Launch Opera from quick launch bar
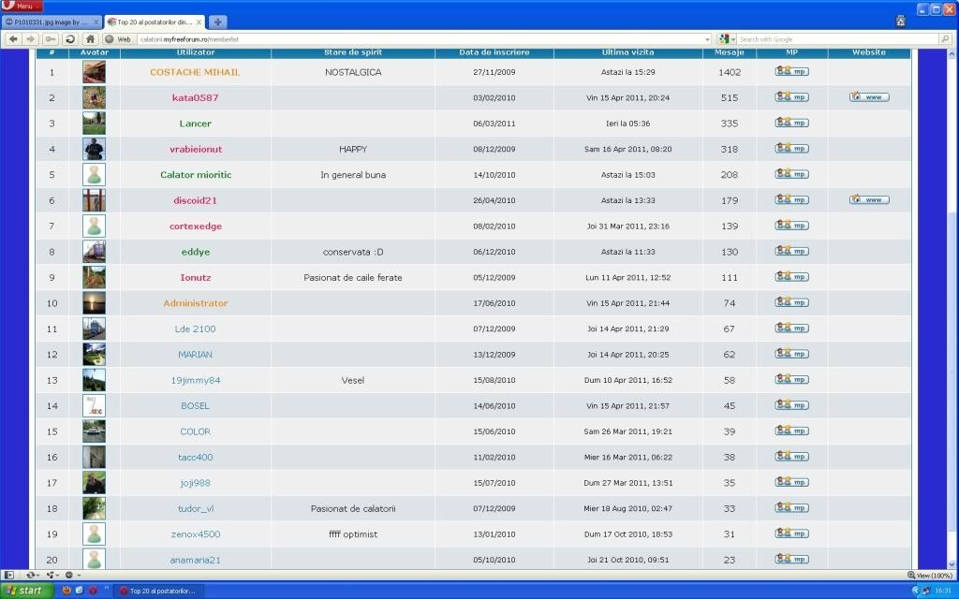 (93, 591)
